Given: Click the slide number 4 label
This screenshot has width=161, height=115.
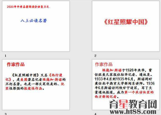Looking at the screenshot, I should tap(95, 114).
